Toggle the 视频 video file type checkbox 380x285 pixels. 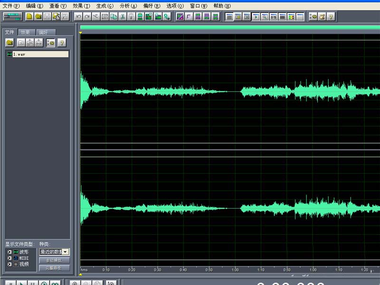pos(9,264)
